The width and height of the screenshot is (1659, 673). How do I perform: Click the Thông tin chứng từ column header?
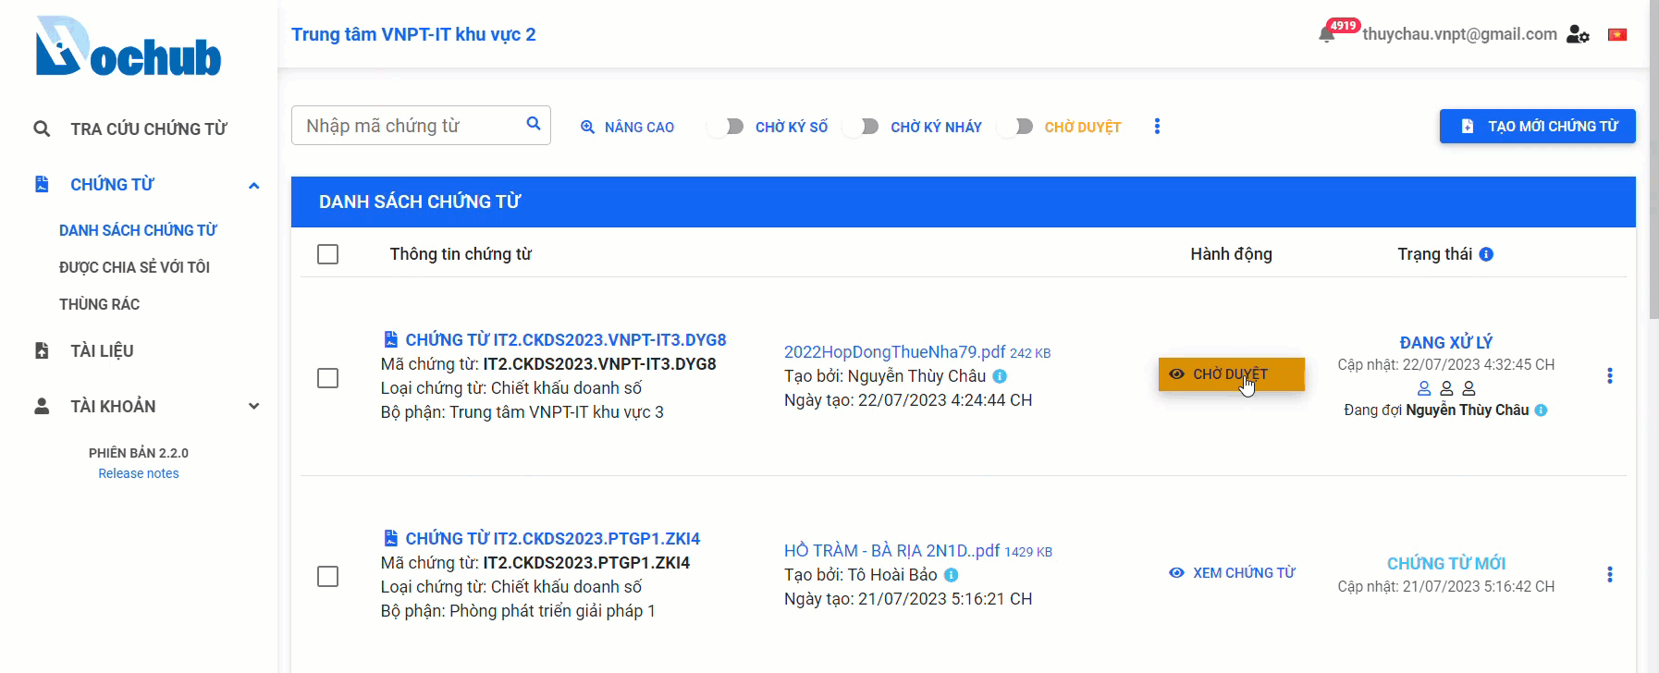(x=461, y=254)
